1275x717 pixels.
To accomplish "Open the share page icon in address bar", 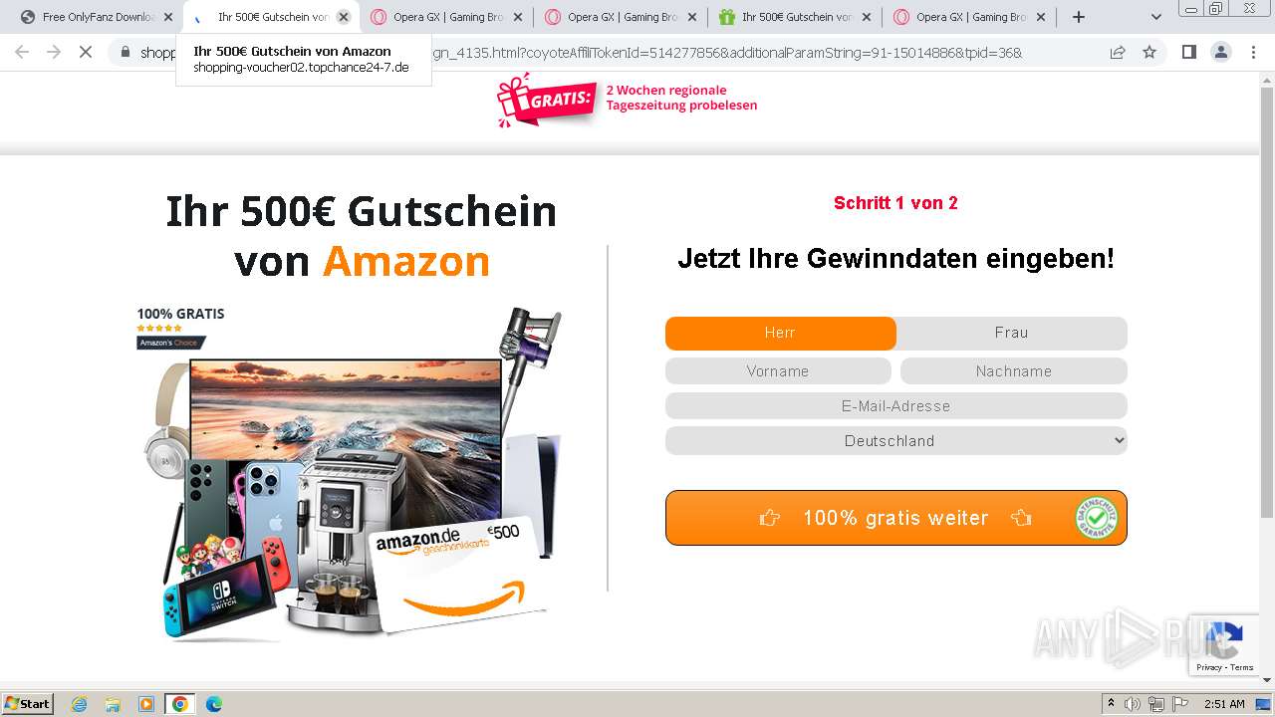I will point(1118,52).
